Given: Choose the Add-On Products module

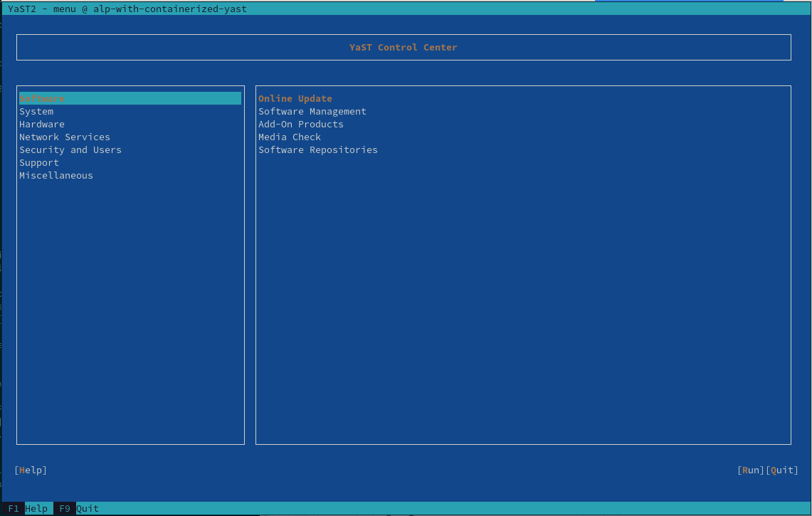Looking at the screenshot, I should coord(301,124).
